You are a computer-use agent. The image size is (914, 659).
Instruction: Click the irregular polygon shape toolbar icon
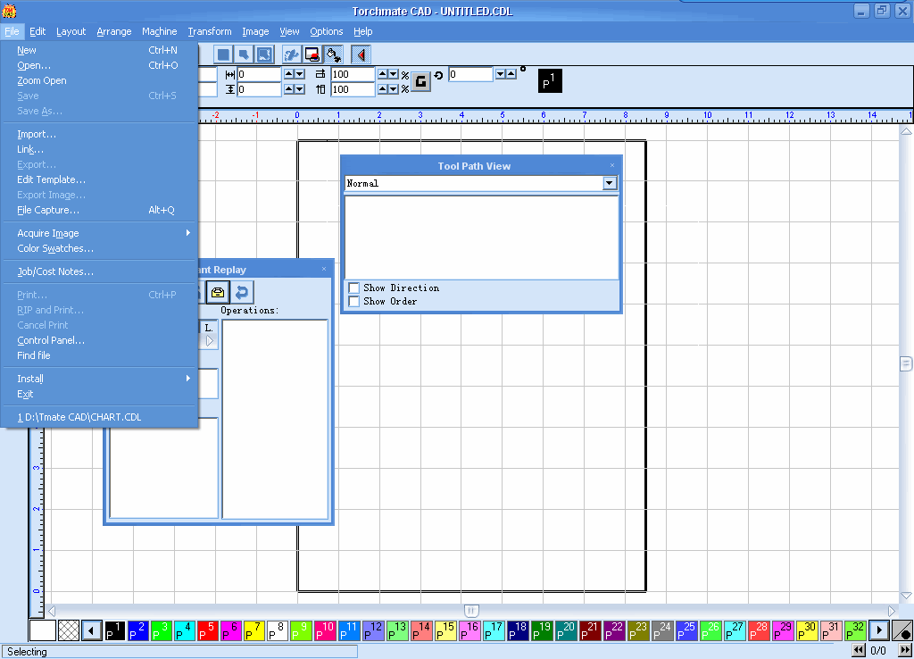click(x=244, y=54)
